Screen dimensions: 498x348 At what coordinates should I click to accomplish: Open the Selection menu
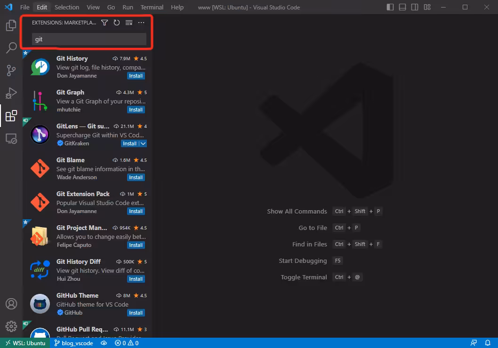67,7
